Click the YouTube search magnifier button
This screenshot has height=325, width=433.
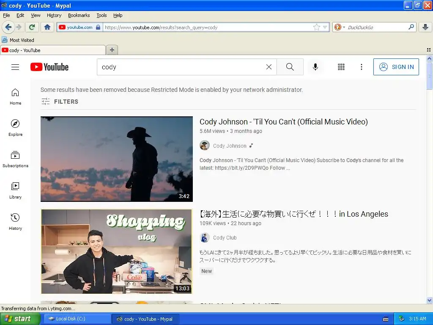point(290,67)
